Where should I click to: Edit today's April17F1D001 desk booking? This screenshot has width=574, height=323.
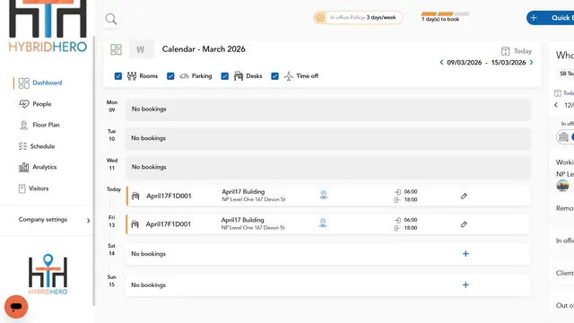coord(464,196)
